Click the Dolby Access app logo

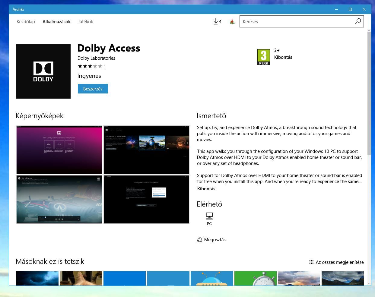(x=43, y=71)
